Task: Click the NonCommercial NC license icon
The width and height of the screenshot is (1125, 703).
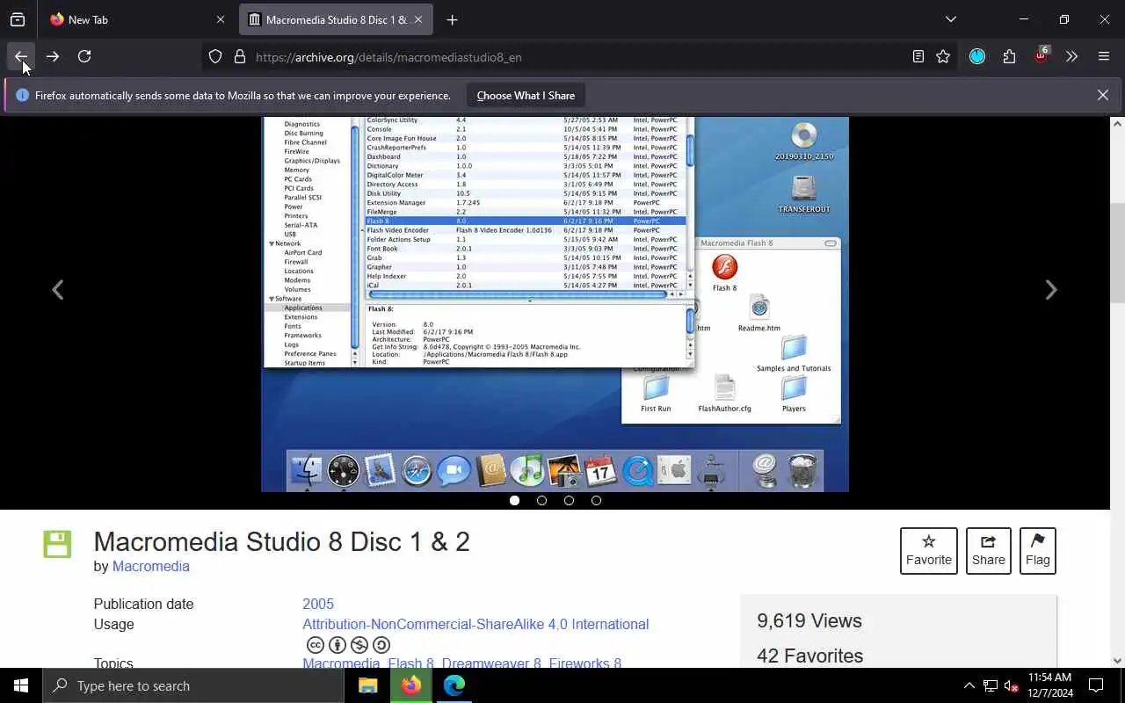Action: point(359,646)
